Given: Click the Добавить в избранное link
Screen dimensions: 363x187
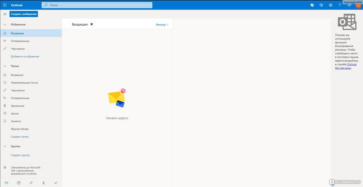Looking at the screenshot, I should (25, 56).
